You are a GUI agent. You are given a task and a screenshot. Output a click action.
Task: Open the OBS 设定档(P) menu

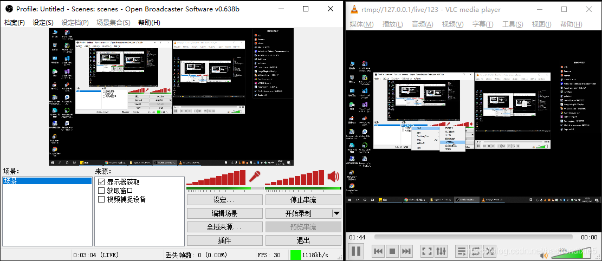[x=75, y=23]
